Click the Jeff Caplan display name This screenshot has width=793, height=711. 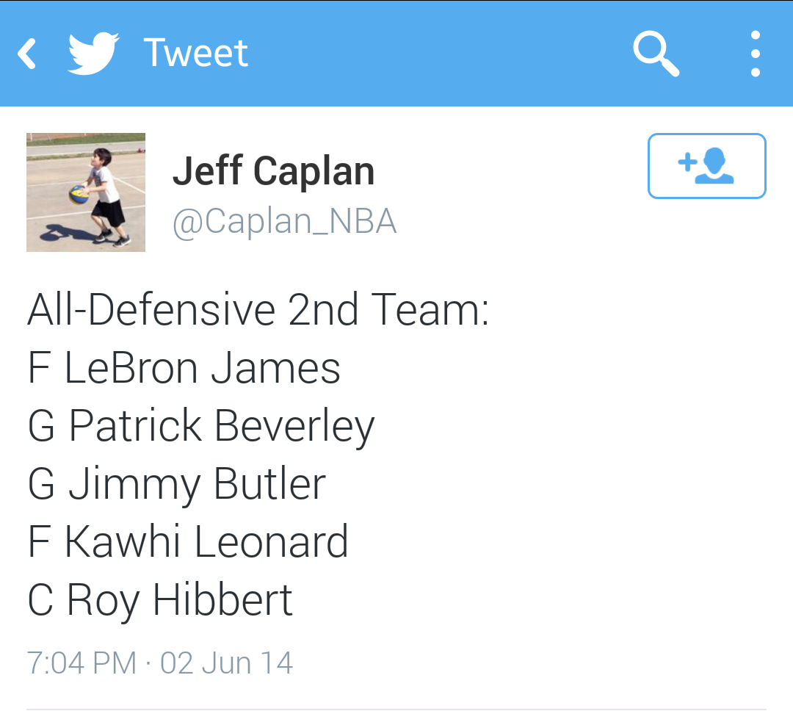pos(273,171)
